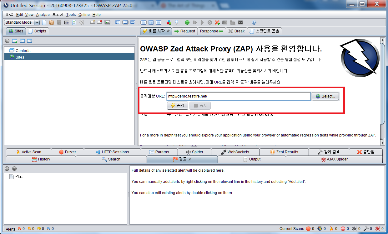Open ZAP online help question mark icon

pos(254,22)
